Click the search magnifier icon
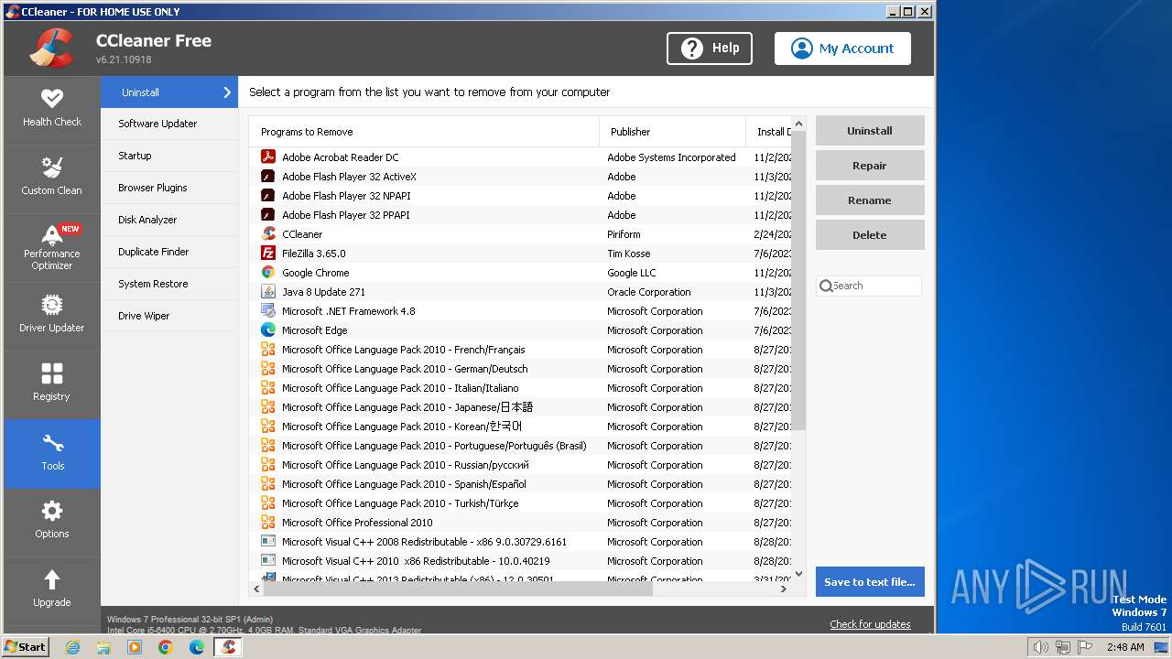Image resolution: width=1172 pixels, height=659 pixels. tap(826, 286)
